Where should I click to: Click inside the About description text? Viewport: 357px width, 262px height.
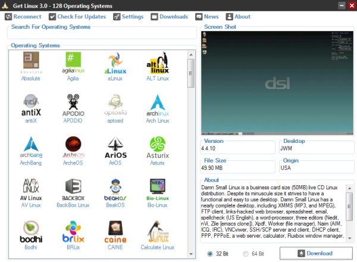tap(273, 211)
